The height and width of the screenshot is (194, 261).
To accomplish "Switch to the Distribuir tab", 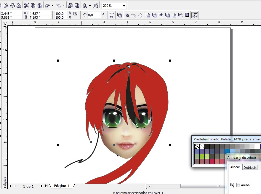I will click(x=250, y=168).
